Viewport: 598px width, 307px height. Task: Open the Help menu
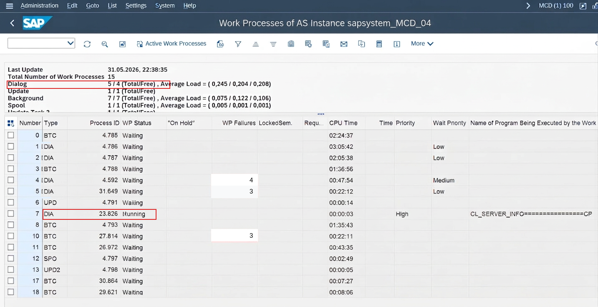[190, 6]
